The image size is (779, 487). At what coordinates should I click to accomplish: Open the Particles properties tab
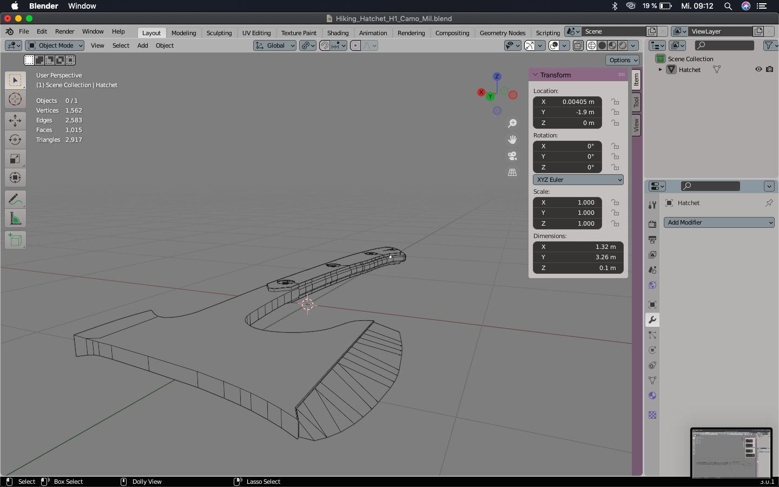click(x=652, y=335)
